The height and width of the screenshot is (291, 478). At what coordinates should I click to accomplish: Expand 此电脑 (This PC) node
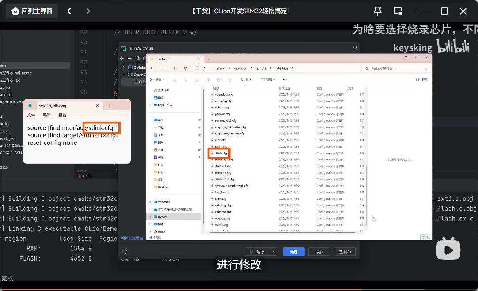click(150, 217)
